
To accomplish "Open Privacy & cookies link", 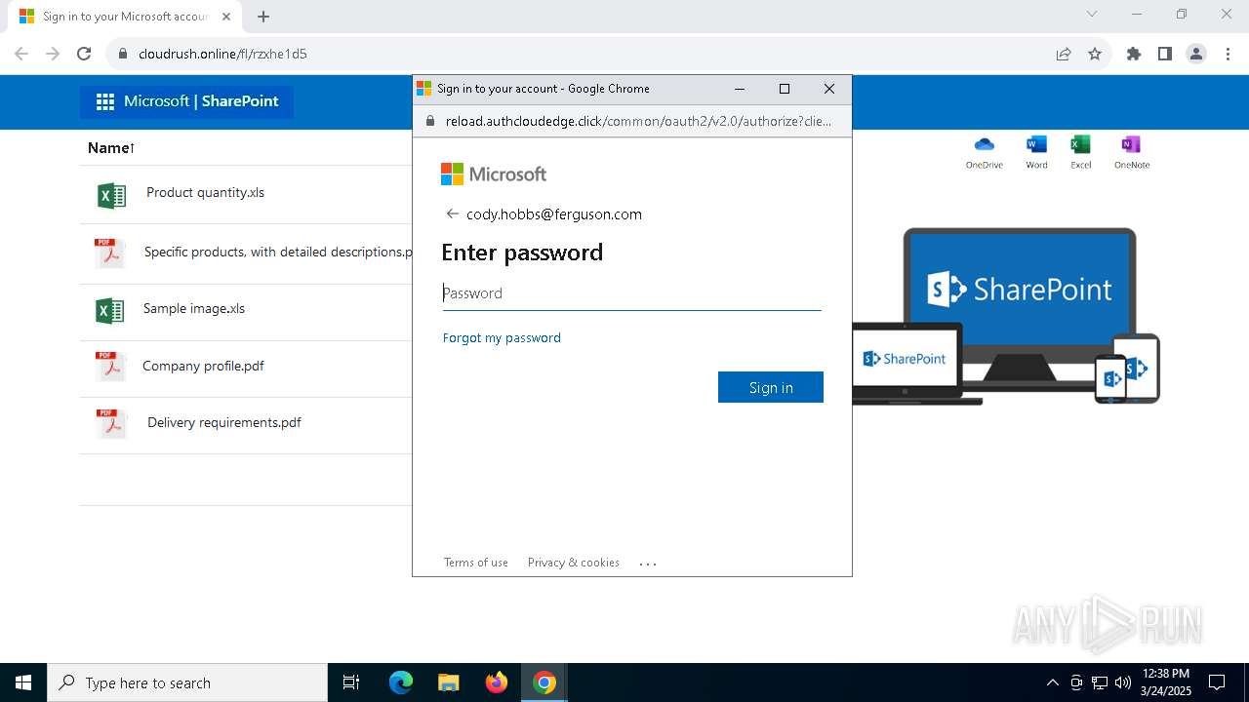I will (x=574, y=563).
